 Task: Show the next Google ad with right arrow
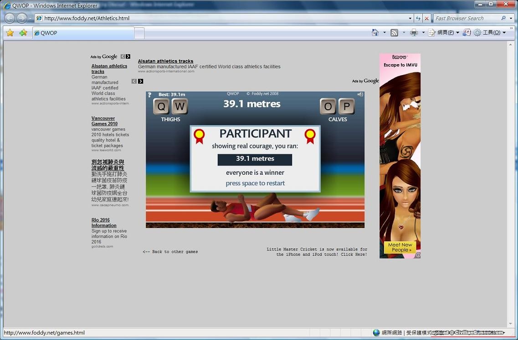tap(140, 81)
